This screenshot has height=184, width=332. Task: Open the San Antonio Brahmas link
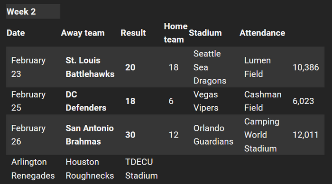(x=90, y=135)
